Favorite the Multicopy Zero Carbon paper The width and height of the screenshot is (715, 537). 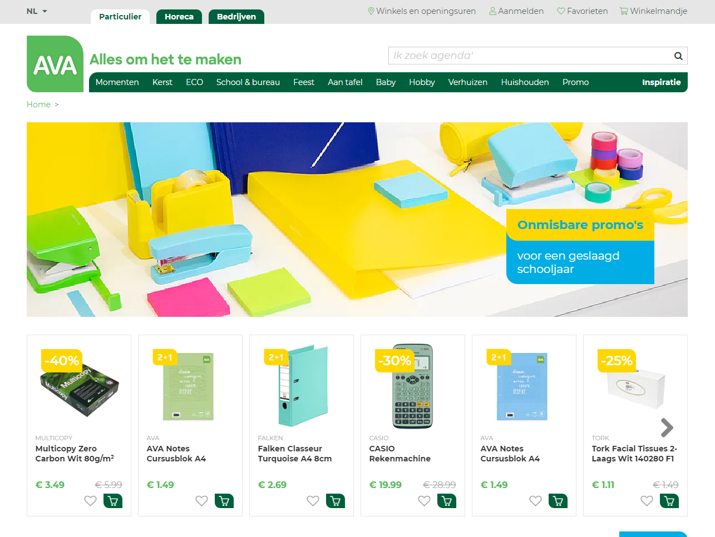coord(90,501)
